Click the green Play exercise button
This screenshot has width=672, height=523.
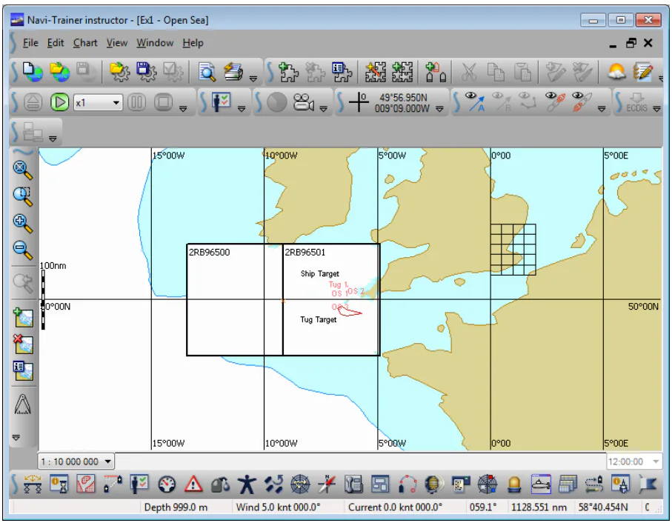(59, 103)
